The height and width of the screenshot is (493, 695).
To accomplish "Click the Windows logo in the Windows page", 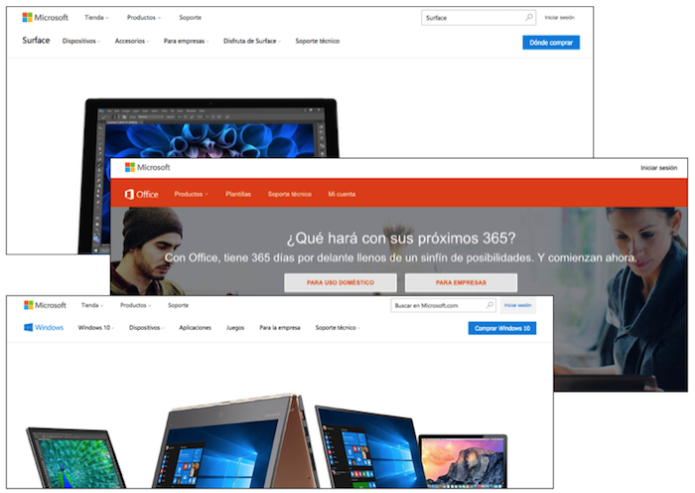I will 44,327.
